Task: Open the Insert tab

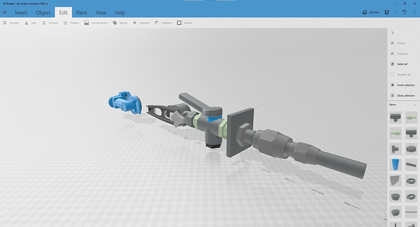Action: [21, 13]
